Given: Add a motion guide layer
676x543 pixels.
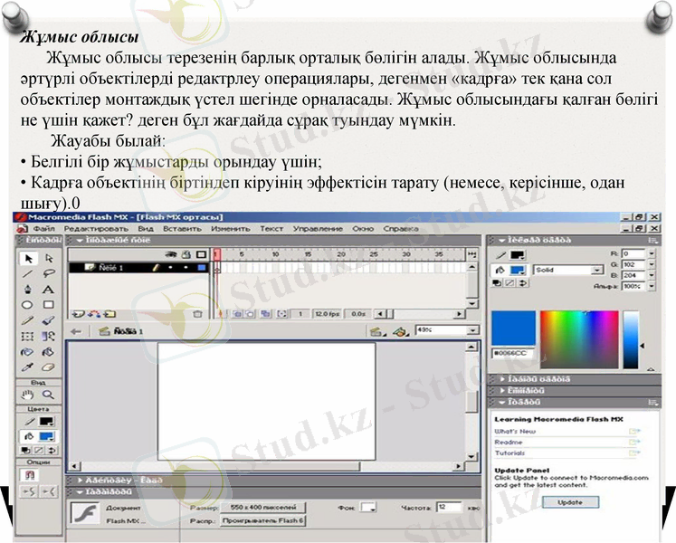Looking at the screenshot, I should click(x=94, y=314).
